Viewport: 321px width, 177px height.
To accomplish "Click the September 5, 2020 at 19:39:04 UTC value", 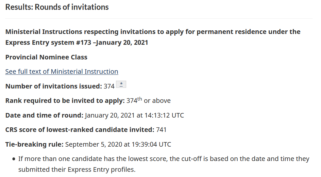I will pyautogui.click(x=118, y=144).
